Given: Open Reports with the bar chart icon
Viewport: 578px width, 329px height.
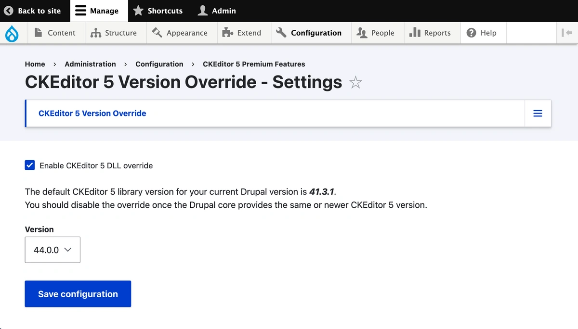Looking at the screenshot, I should (x=415, y=32).
